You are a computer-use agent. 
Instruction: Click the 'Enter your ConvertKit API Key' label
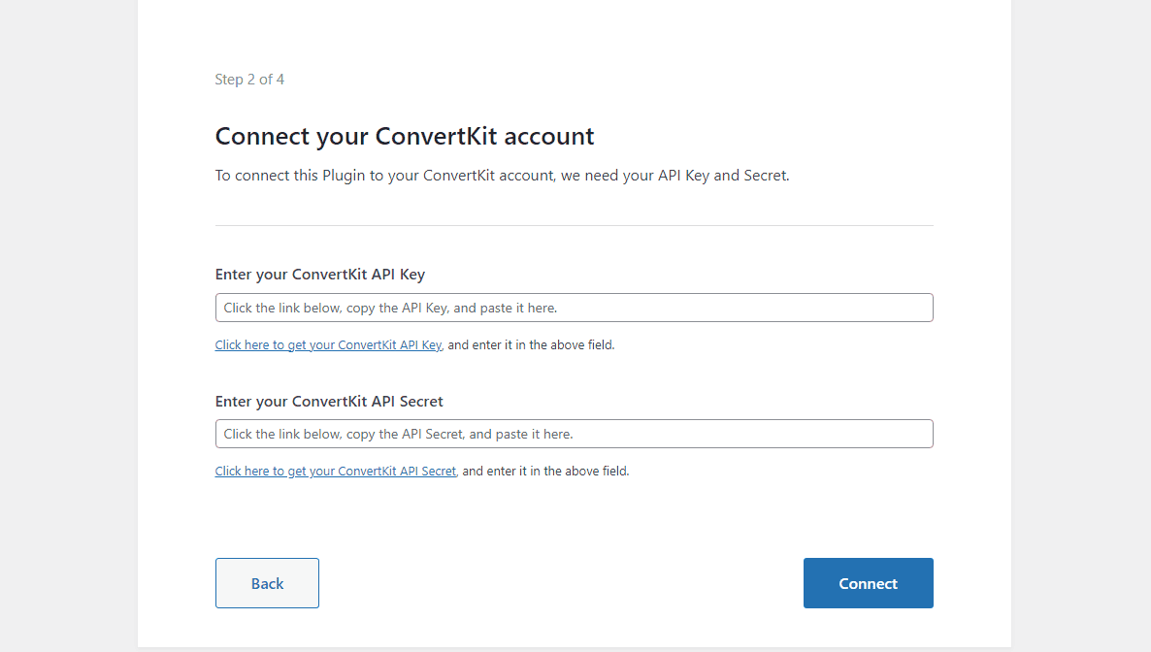[x=320, y=275]
